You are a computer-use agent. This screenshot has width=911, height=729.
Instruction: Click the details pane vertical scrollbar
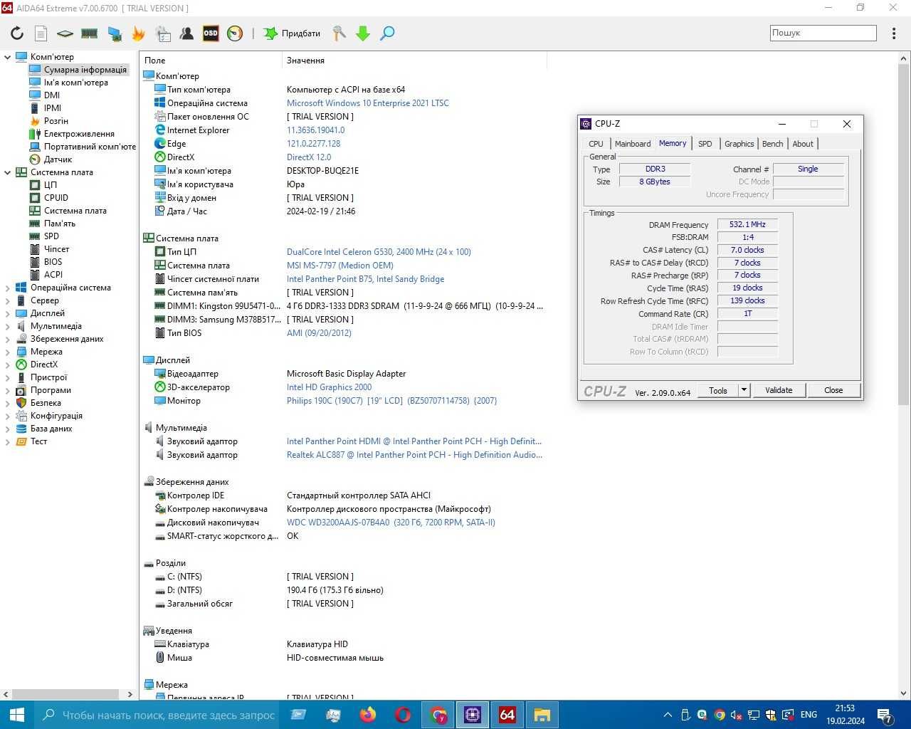(904, 235)
